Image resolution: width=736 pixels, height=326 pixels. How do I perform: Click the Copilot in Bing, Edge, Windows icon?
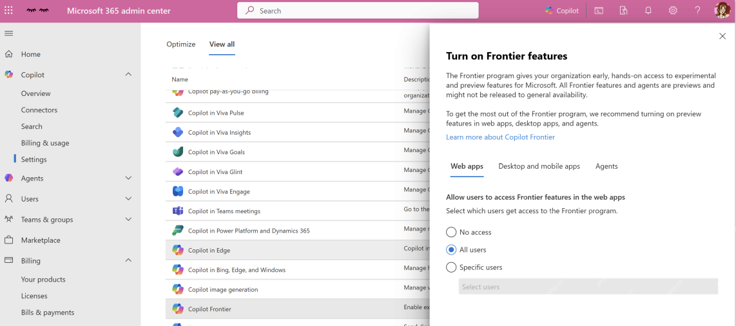[178, 270]
